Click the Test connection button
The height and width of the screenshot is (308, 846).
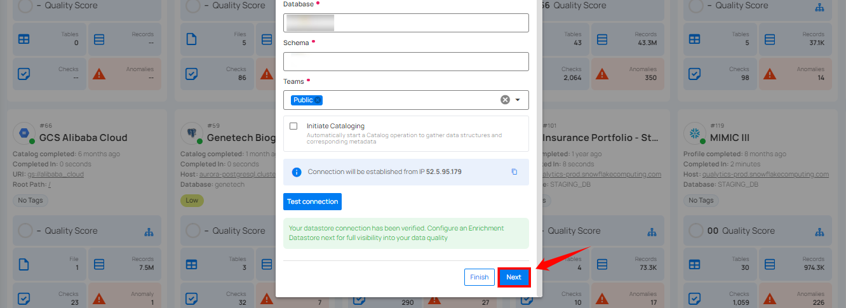coord(312,201)
